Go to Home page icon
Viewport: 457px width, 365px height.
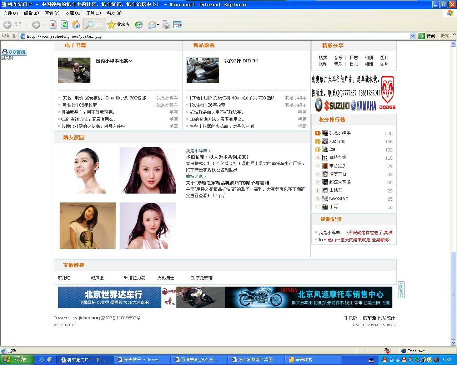coord(76,25)
